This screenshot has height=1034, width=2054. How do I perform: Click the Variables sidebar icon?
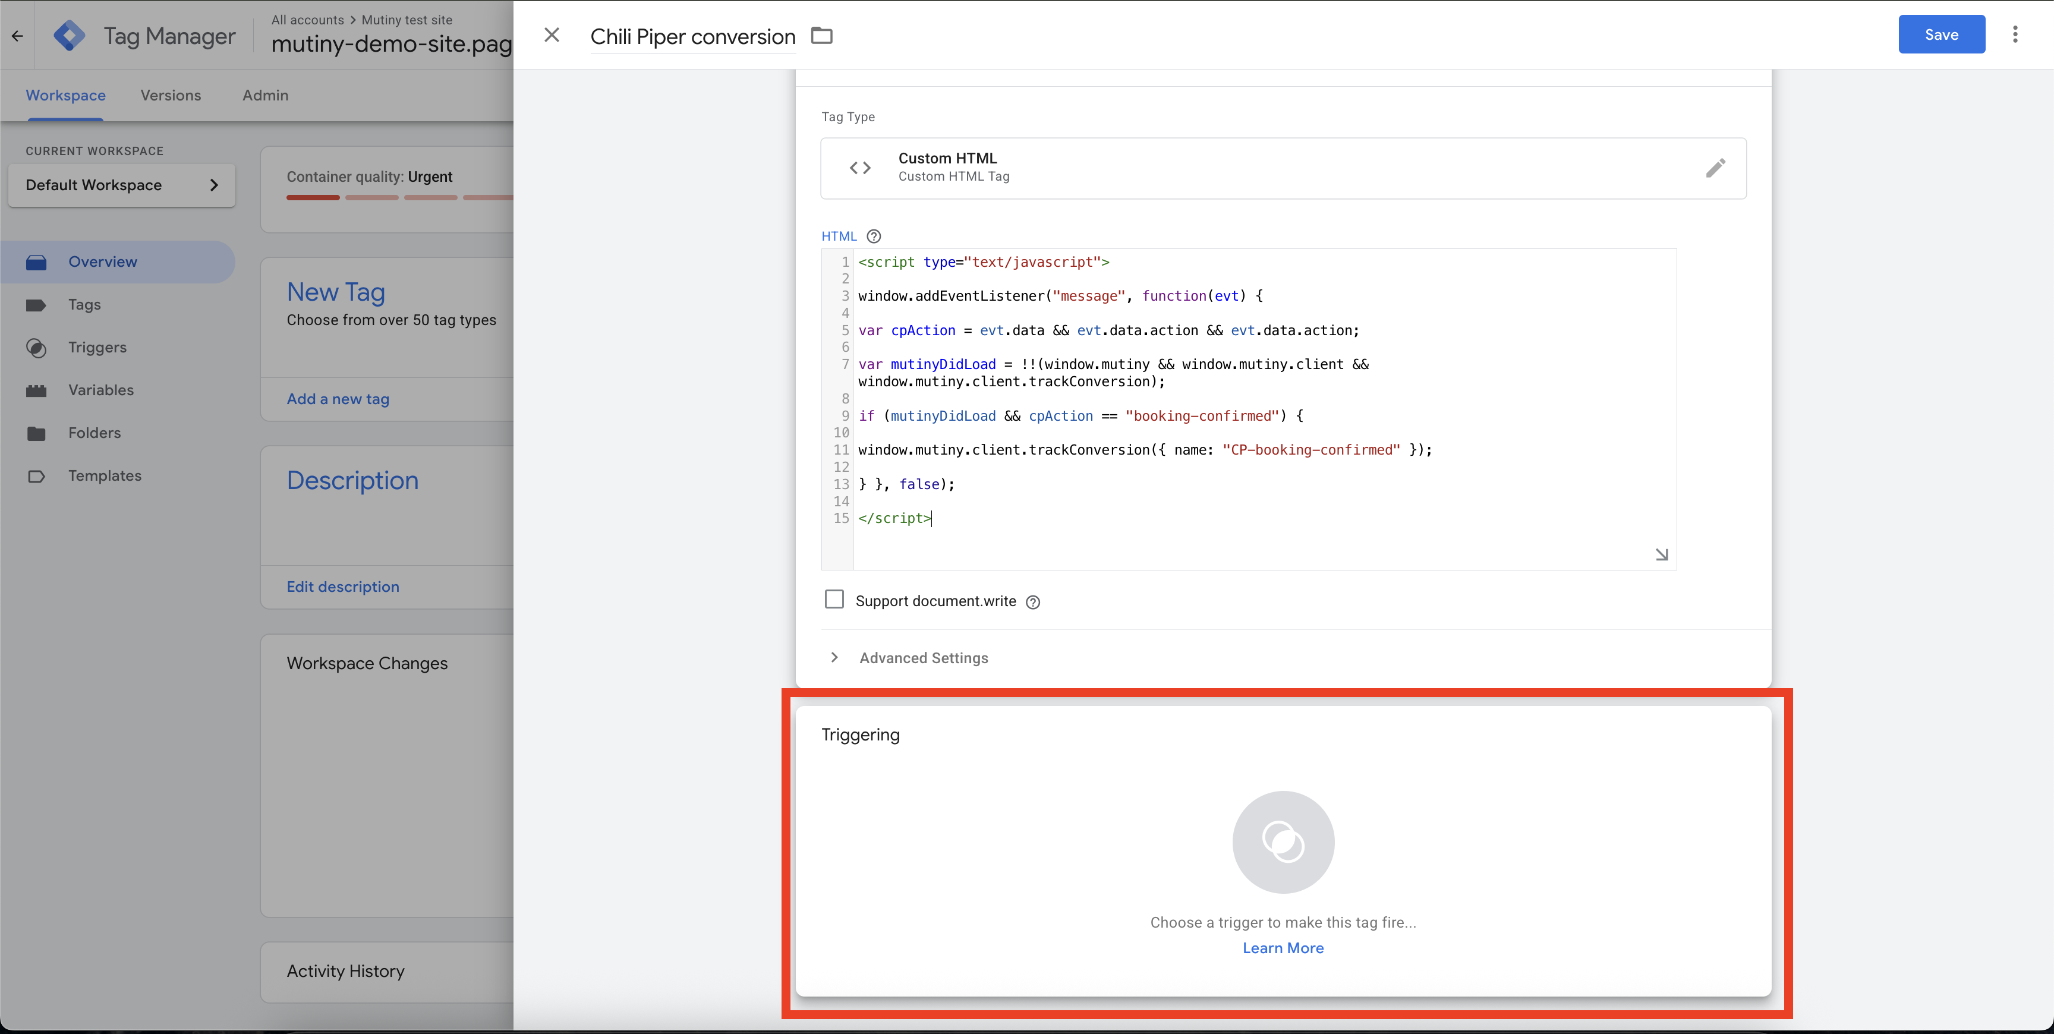click(36, 390)
